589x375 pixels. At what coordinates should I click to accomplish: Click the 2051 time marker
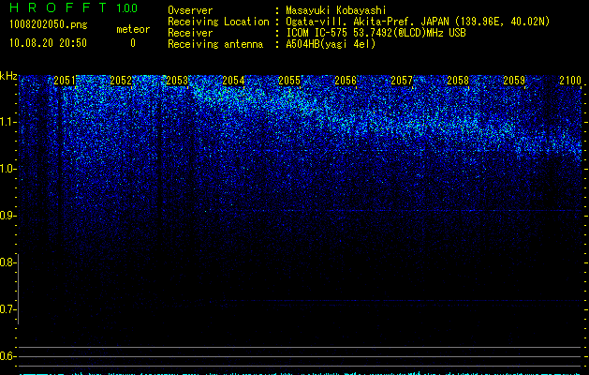65,80
